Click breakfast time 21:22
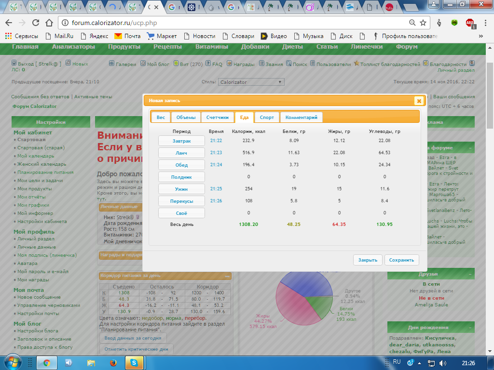Viewport: 494px width, 370px height. (216, 140)
